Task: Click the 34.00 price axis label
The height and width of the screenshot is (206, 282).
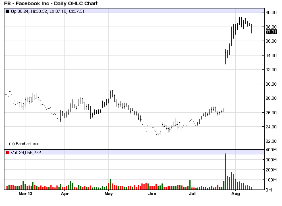Action: [x=271, y=55]
